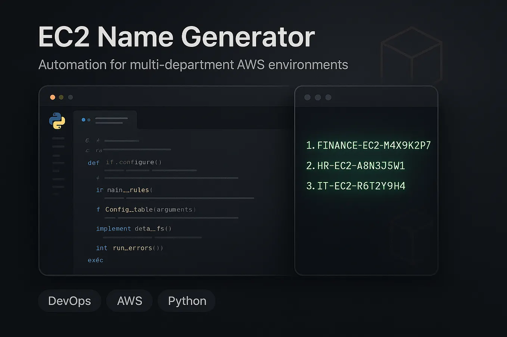
Task: Click the second lighter dot on the editor tab
Action: (x=89, y=120)
